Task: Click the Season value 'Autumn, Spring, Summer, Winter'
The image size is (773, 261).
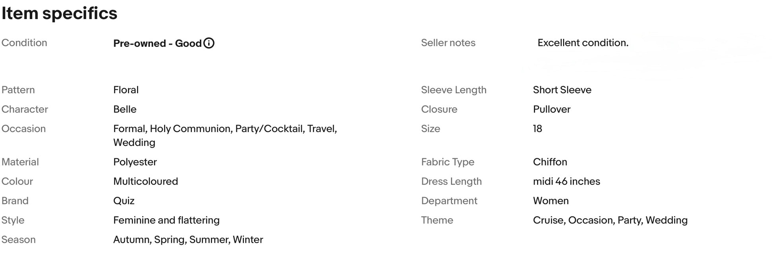Action: (x=188, y=240)
